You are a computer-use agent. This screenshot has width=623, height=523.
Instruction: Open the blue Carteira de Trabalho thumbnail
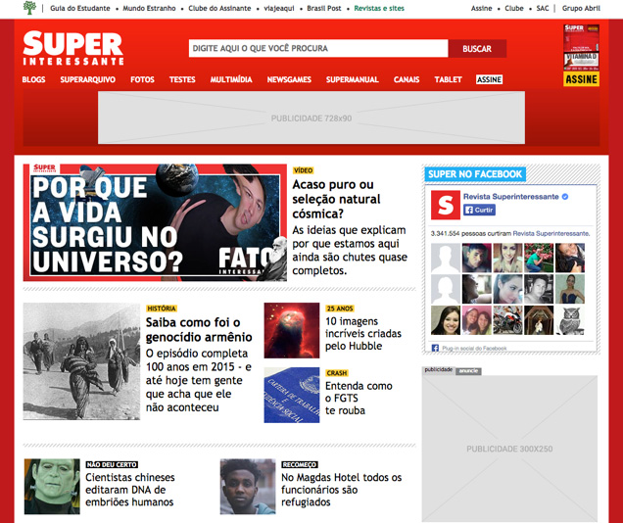point(292,395)
